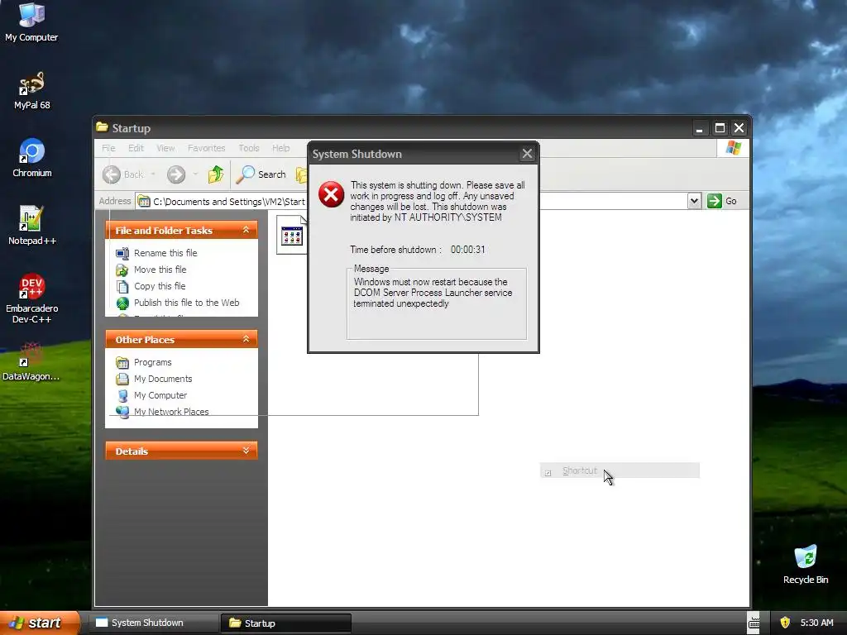Minimize the Startup window
847x635 pixels.
700,128
